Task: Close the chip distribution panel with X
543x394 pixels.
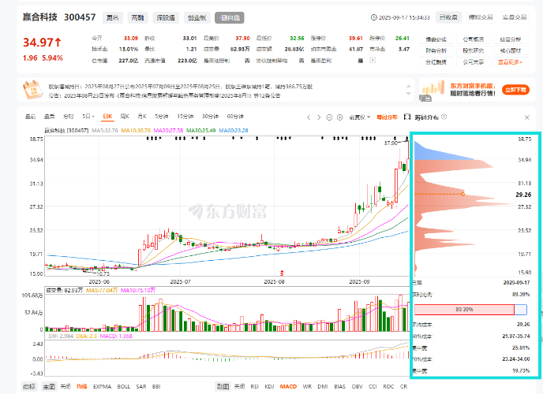Action: pyautogui.click(x=526, y=117)
